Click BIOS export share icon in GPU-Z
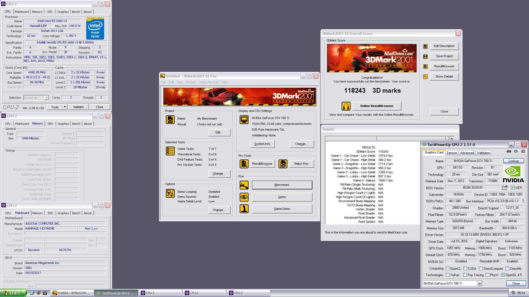The width and height of the screenshot is (529, 297). [x=505, y=188]
